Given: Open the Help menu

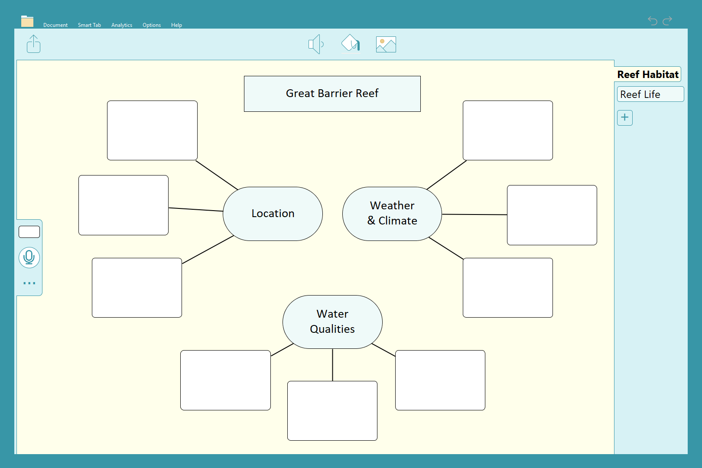Looking at the screenshot, I should pyautogui.click(x=176, y=25).
